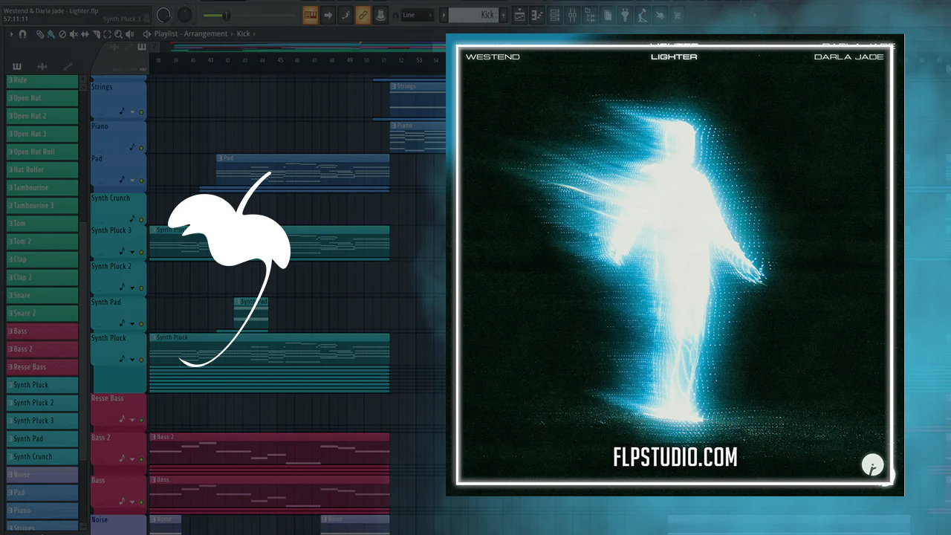Select the Paint brush tool
Image resolution: width=951 pixels, height=535 pixels.
tap(51, 34)
